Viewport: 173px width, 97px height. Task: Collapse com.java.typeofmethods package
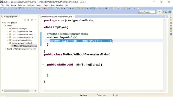(x=8, y=43)
